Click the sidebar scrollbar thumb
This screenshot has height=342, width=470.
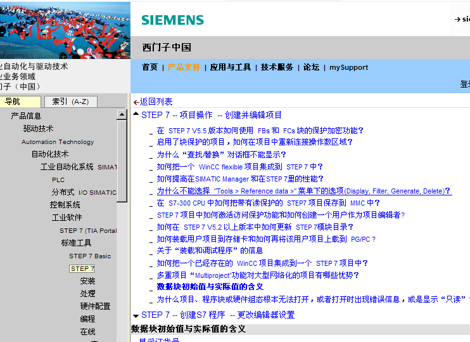pos(122,162)
